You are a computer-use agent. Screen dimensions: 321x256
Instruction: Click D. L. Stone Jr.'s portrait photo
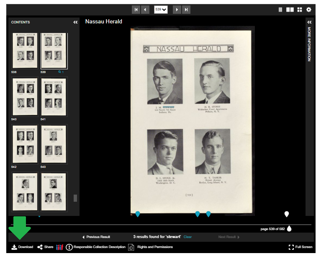165,152
